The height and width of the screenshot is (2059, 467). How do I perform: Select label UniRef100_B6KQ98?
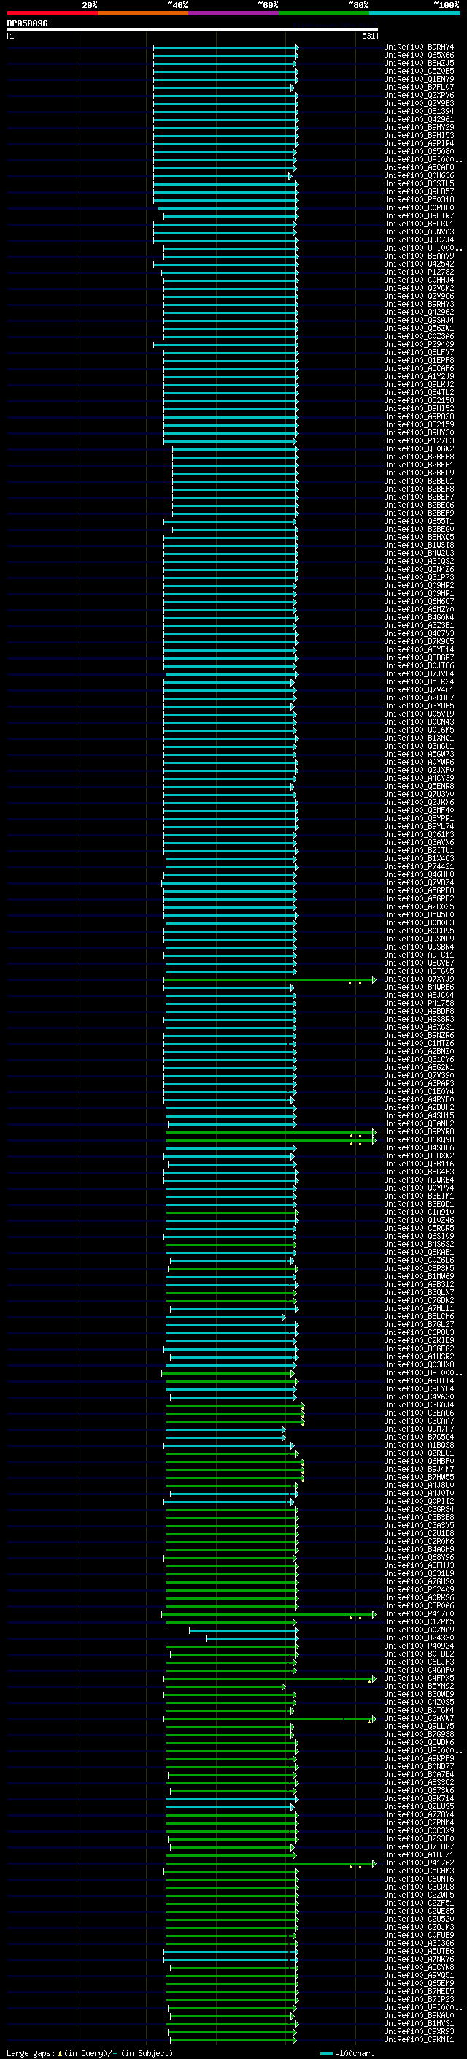[x=419, y=1140]
